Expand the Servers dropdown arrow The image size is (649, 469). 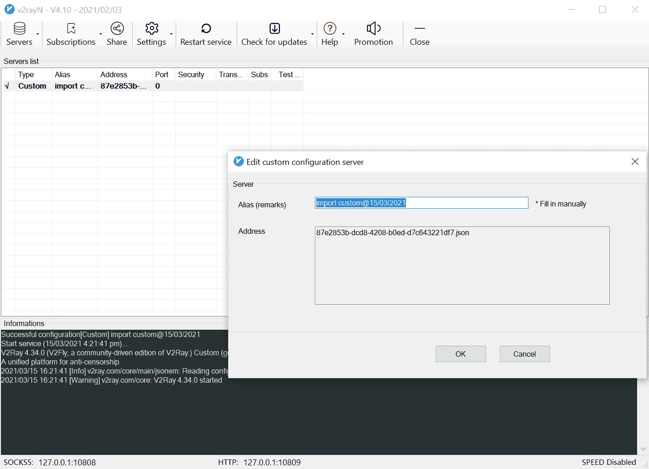click(37, 34)
